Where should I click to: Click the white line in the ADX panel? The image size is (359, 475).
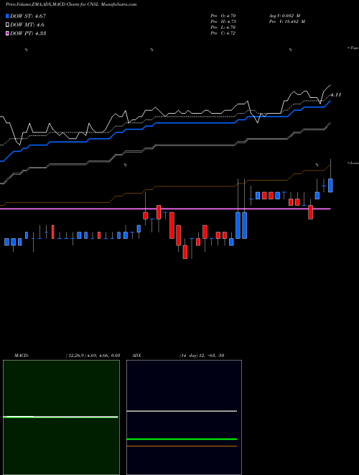coord(182,411)
